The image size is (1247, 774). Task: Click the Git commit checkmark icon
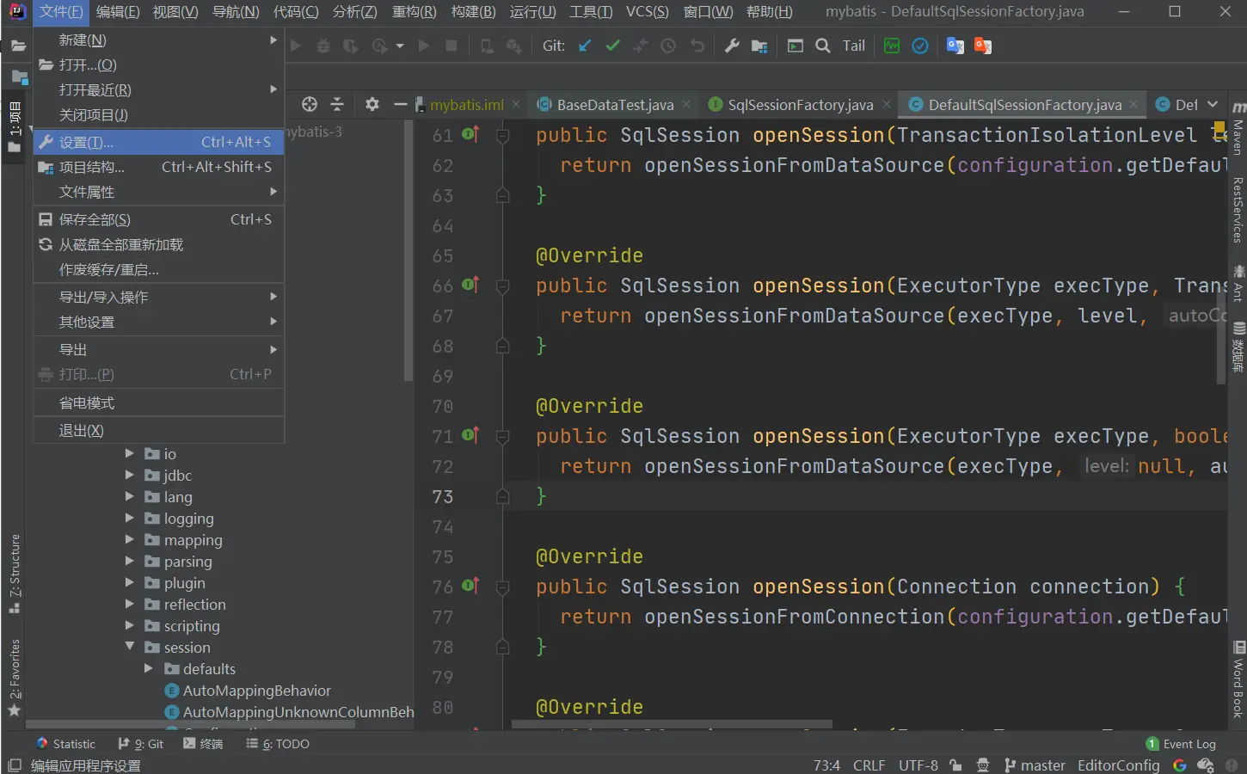pyautogui.click(x=612, y=46)
